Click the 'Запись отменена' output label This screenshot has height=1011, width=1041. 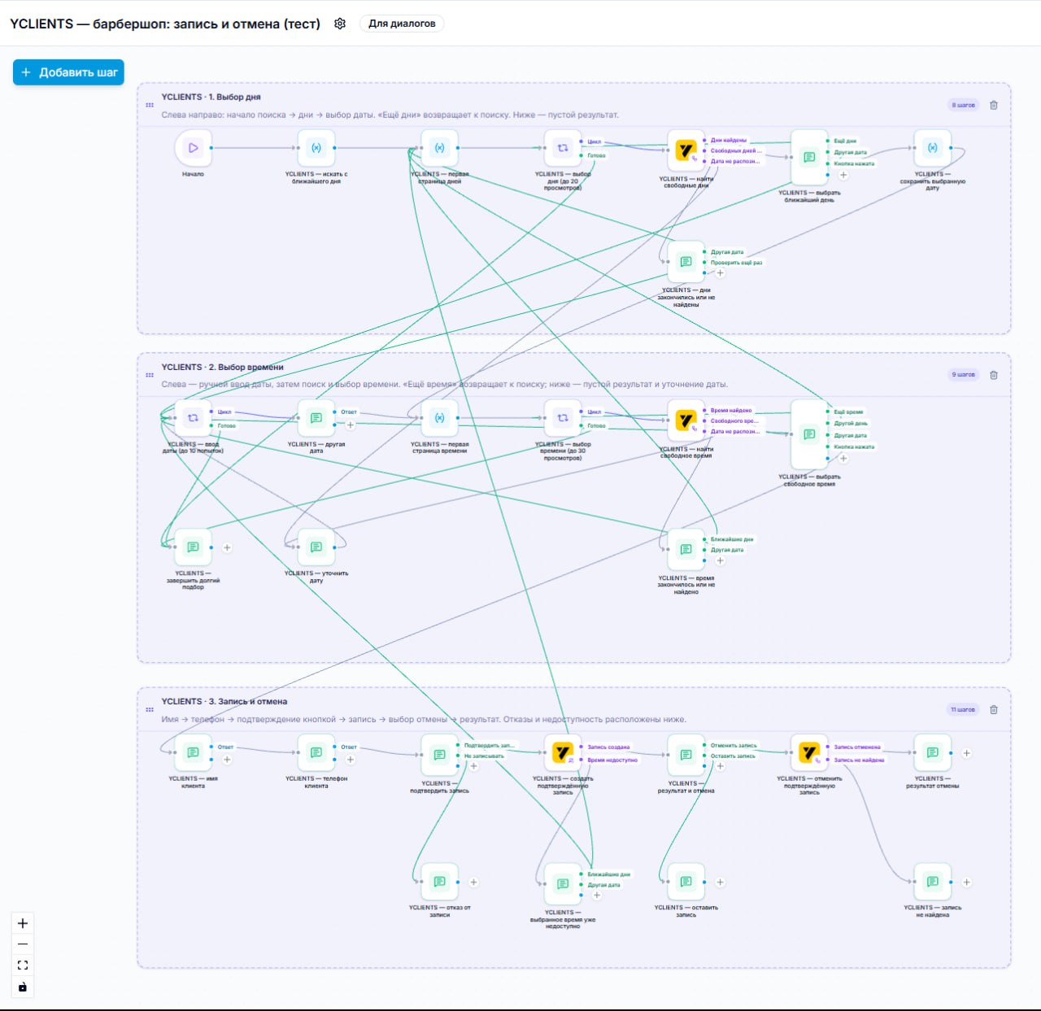pos(857,747)
